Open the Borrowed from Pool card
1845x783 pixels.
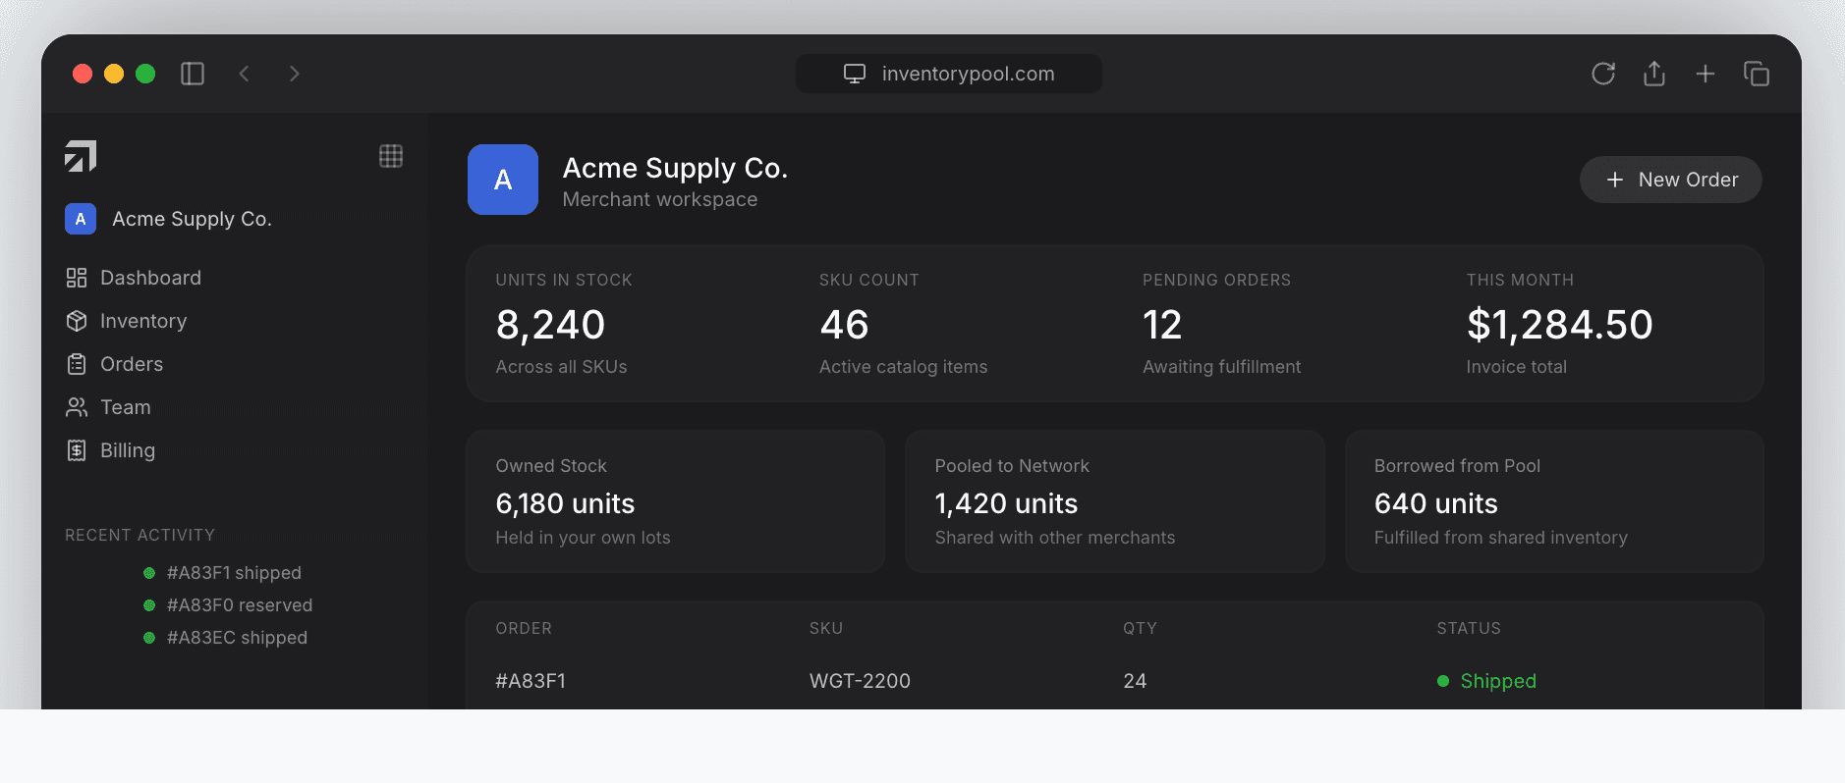(1554, 501)
